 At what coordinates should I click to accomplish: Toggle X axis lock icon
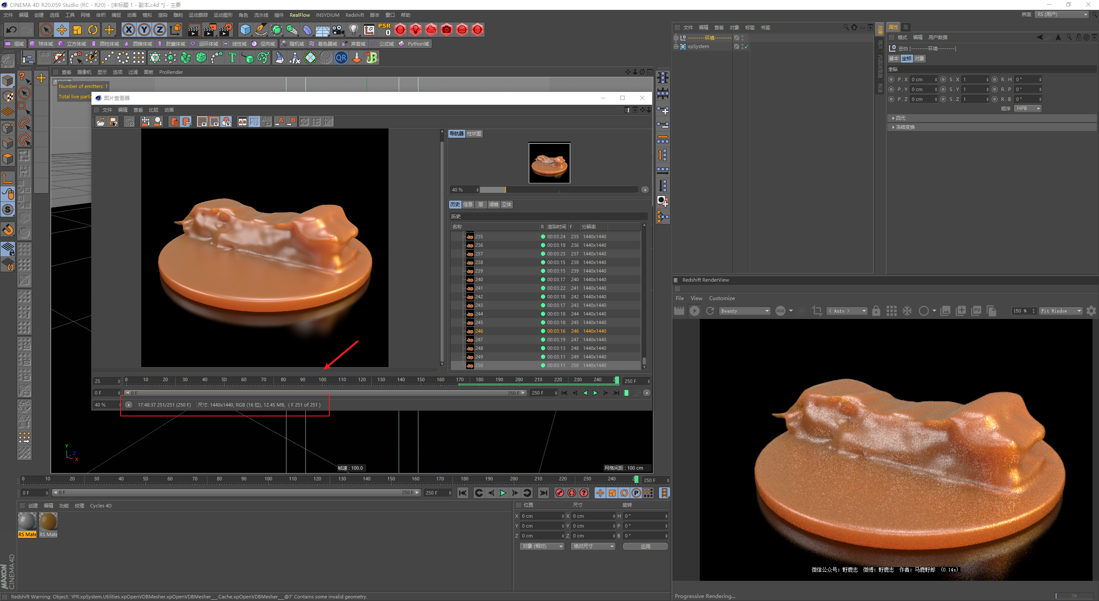pos(128,30)
